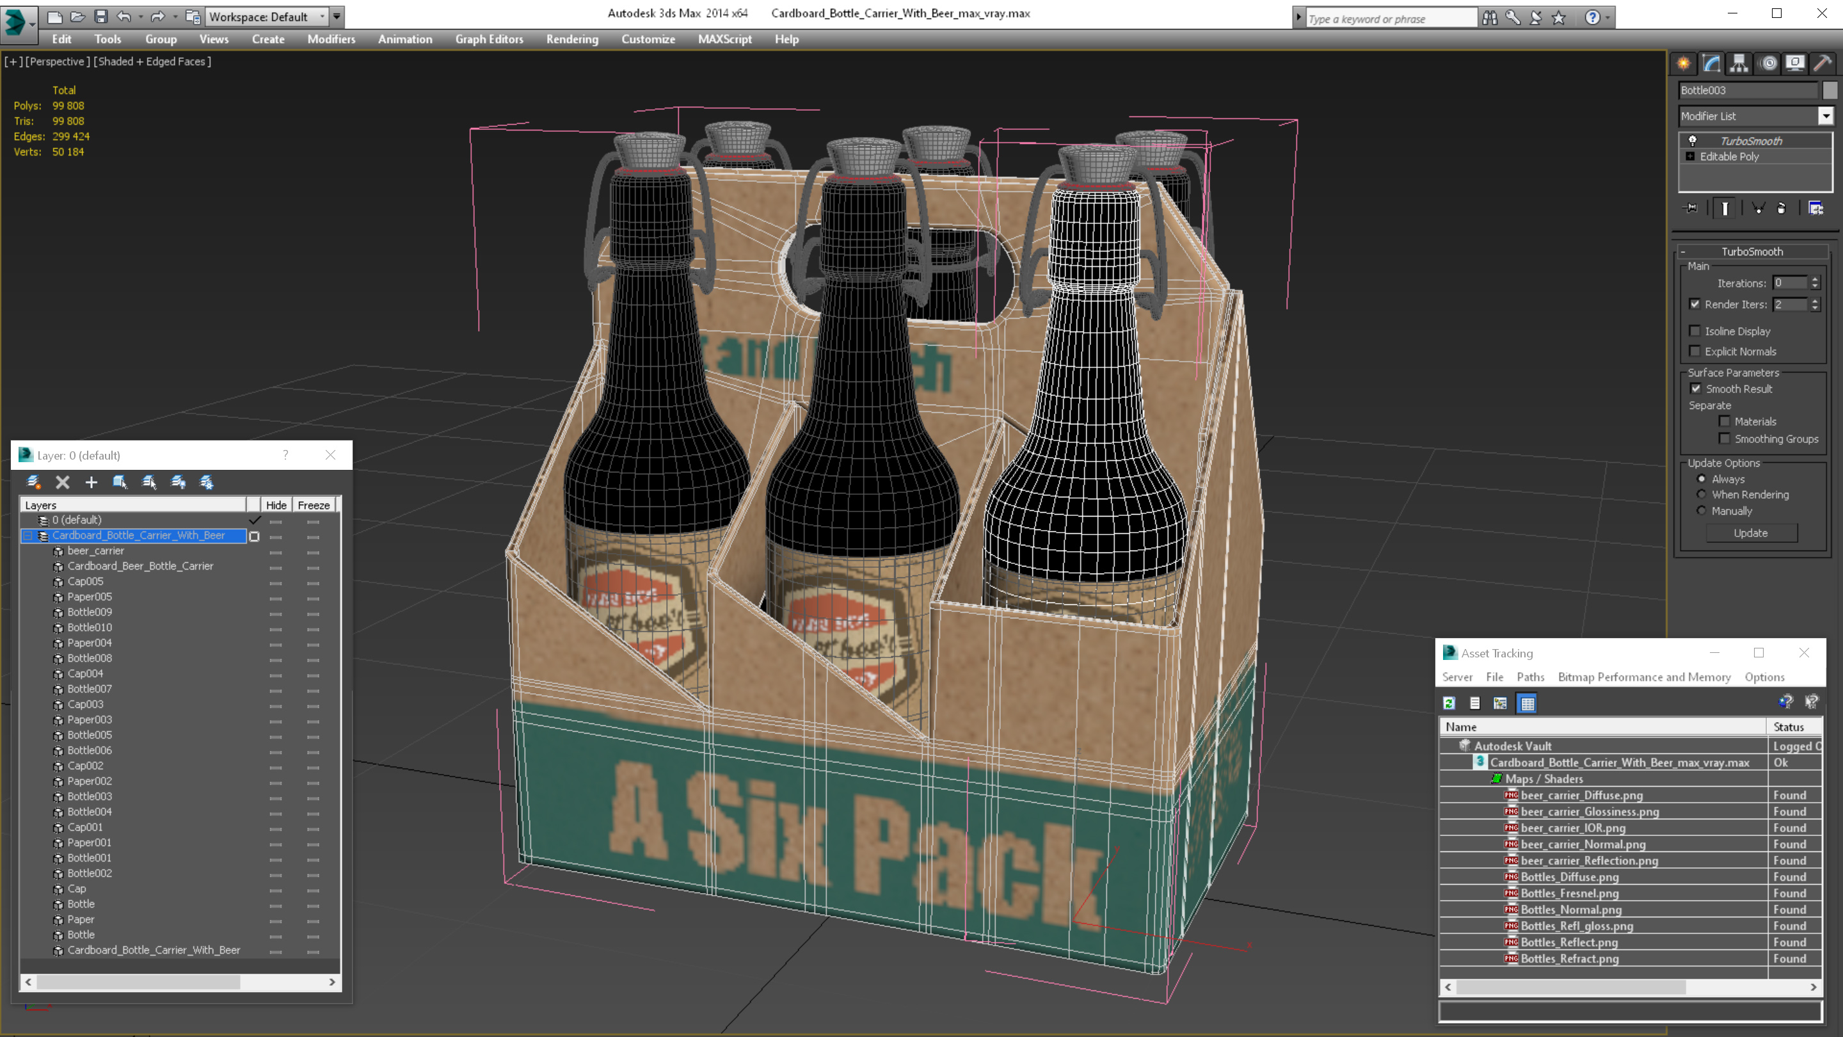
Task: Open the Hierarchy command panel tab
Action: pyautogui.click(x=1739, y=64)
